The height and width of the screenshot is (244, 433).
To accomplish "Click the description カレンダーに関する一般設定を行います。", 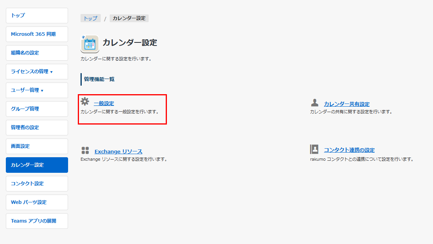I will 119,112.
